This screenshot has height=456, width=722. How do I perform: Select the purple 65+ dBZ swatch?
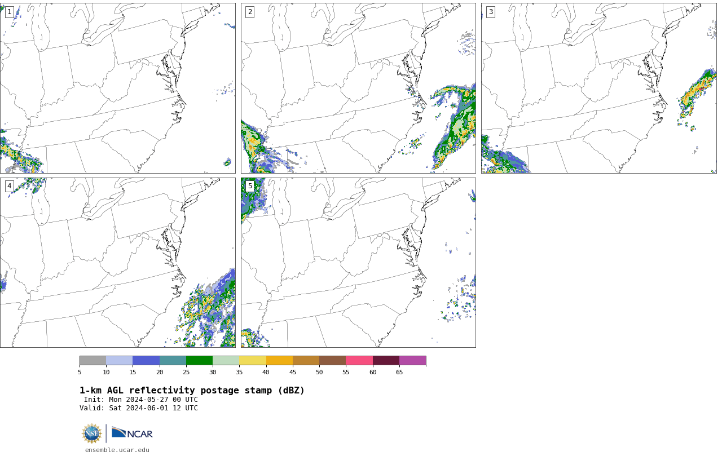pos(412,361)
